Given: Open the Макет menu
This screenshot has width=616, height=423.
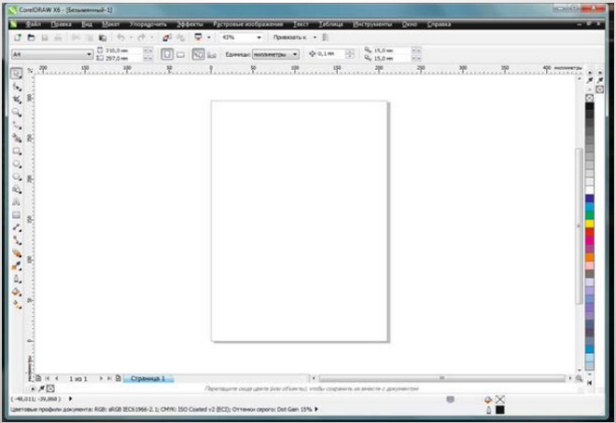Looking at the screenshot, I should pyautogui.click(x=111, y=24).
